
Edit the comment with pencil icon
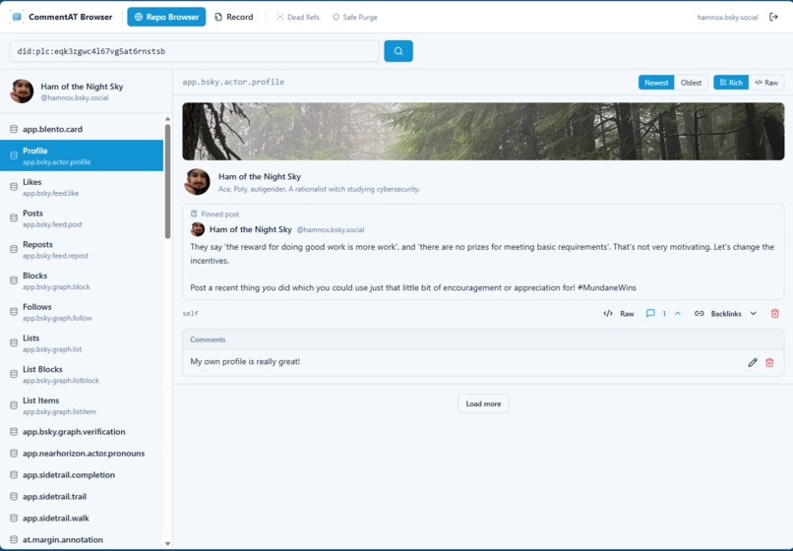[x=753, y=362]
